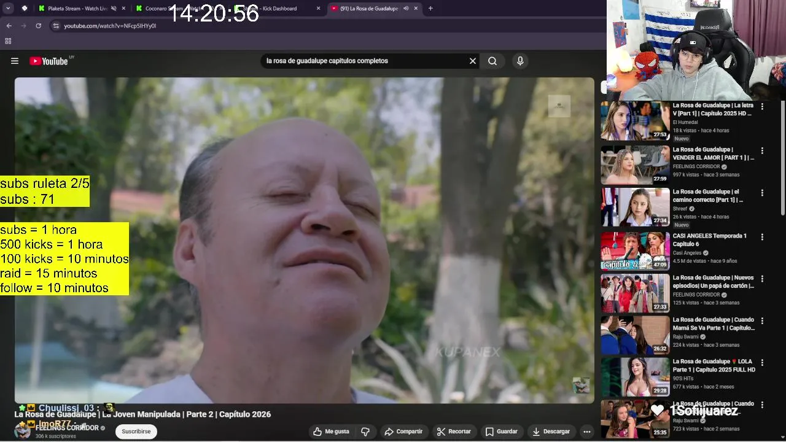Close the La Rosa de Guadalupe tab
Viewport: 786px width, 442px height.
[416, 9]
